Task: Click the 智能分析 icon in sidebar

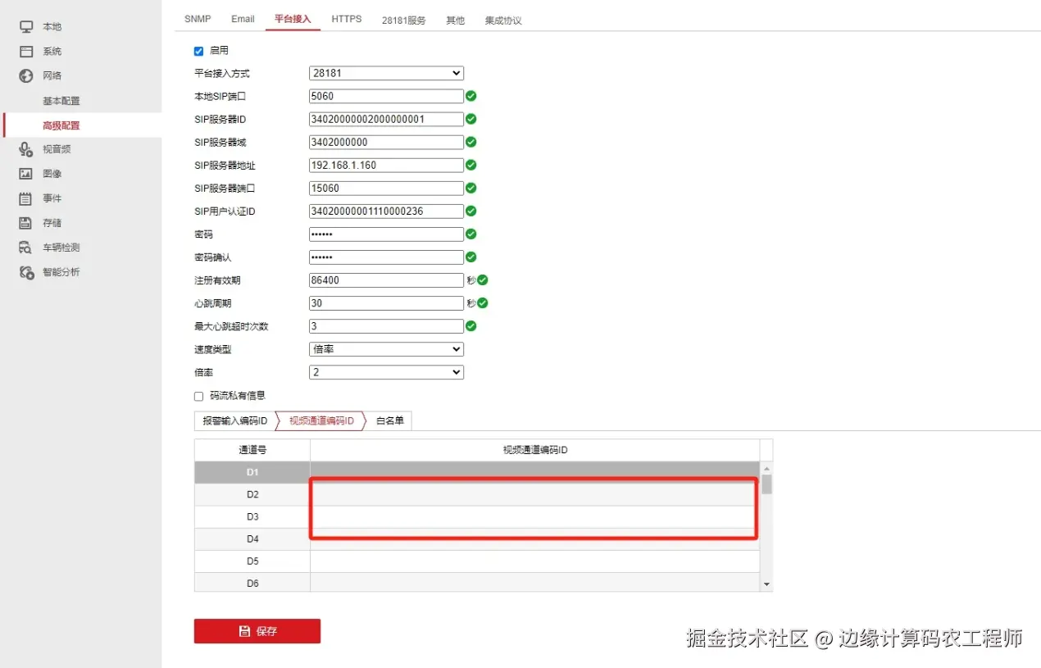Action: point(26,272)
